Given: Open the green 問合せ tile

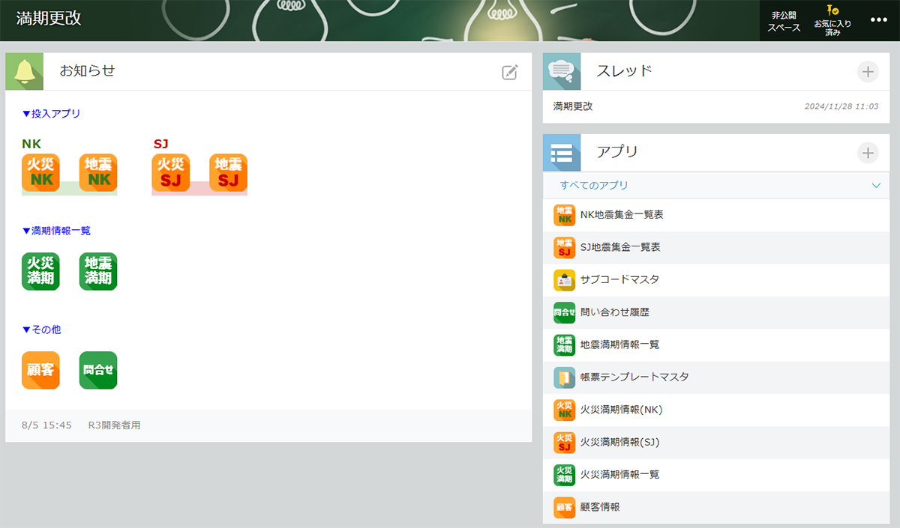Looking at the screenshot, I should pyautogui.click(x=98, y=370).
